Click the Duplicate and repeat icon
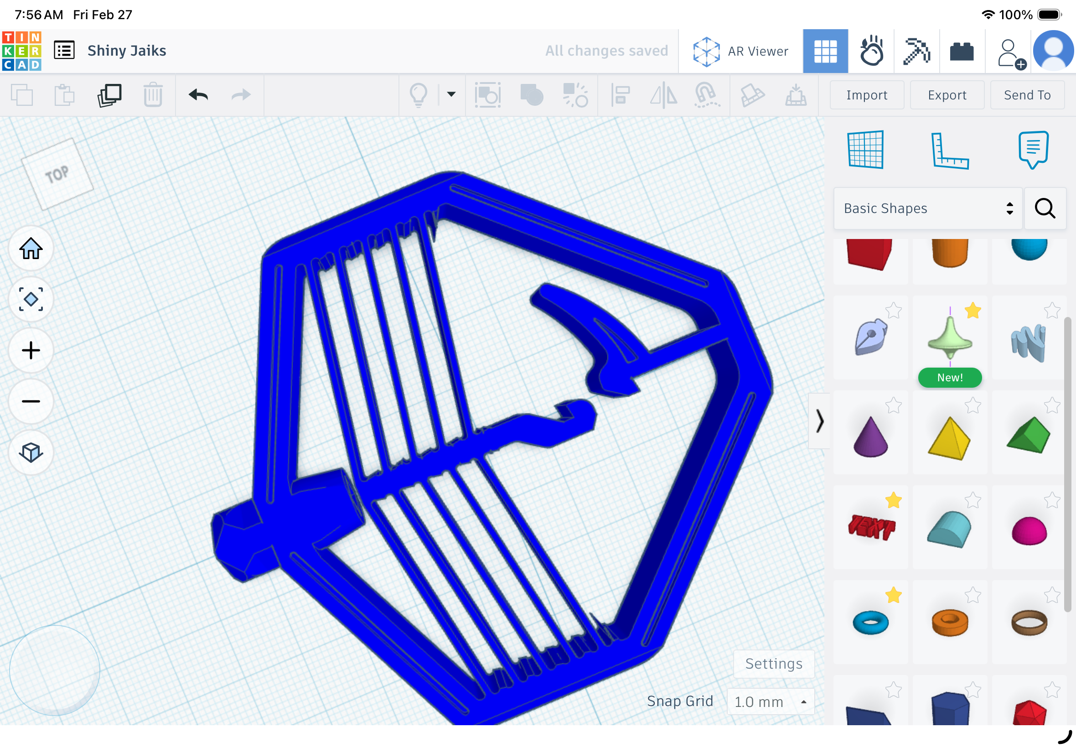1076x748 pixels. (x=109, y=95)
